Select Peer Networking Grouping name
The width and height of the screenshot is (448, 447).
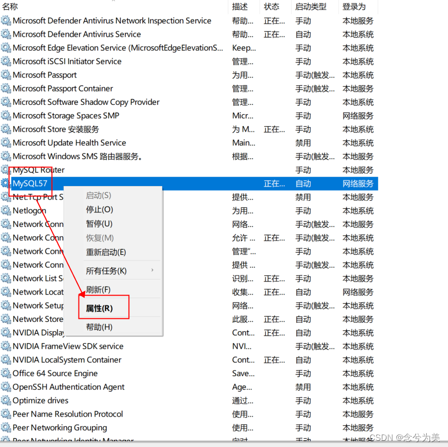click(x=60, y=428)
